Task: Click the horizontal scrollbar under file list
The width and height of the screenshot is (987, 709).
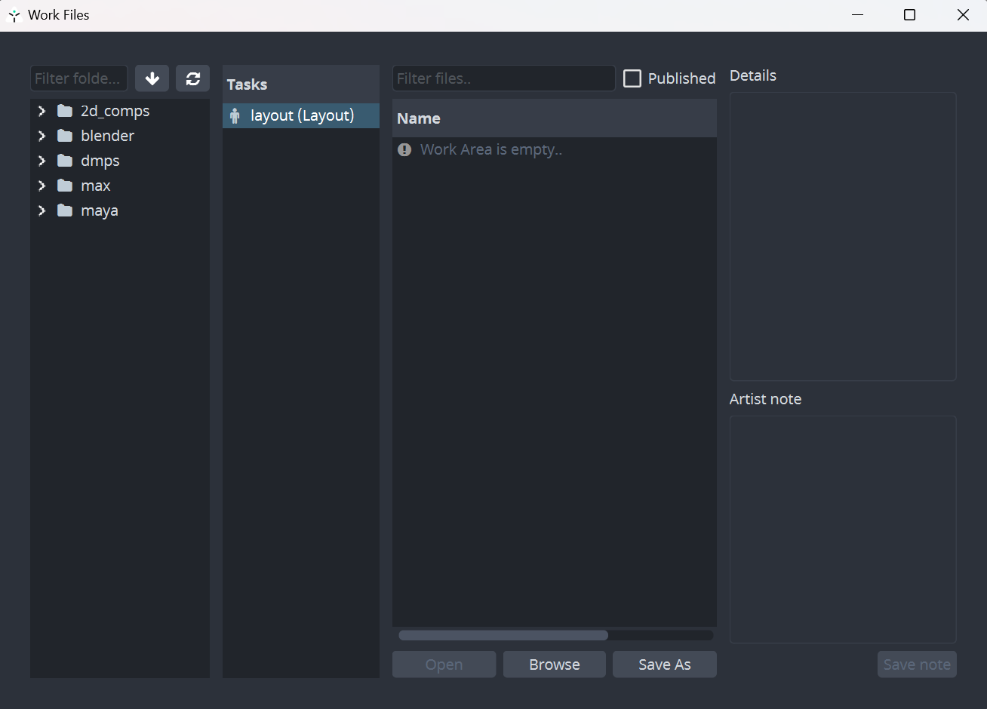Action: click(503, 635)
